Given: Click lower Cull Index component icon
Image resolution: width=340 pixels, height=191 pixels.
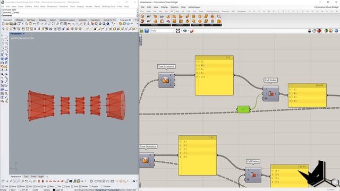Looking at the screenshot, I should tap(253, 175).
